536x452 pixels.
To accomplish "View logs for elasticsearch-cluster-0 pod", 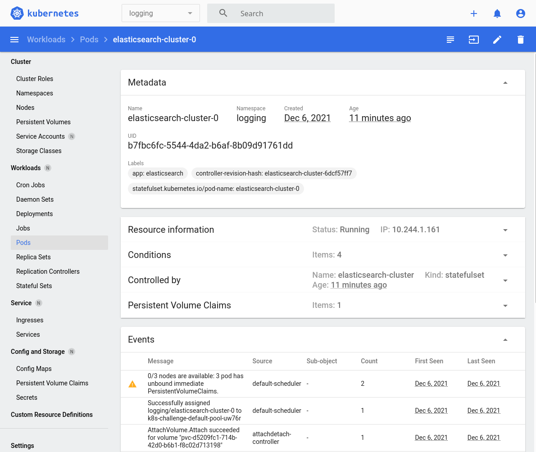I will (x=450, y=40).
